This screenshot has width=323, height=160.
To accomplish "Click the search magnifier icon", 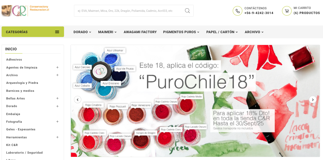I will (x=187, y=11).
